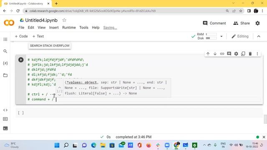The height and width of the screenshot is (150, 267).
Task: Open the terminal panel icon
Action: pyautogui.click(x=5, y=128)
